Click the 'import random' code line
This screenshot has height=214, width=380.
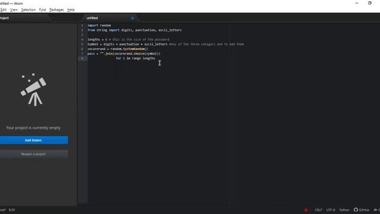tap(99, 25)
